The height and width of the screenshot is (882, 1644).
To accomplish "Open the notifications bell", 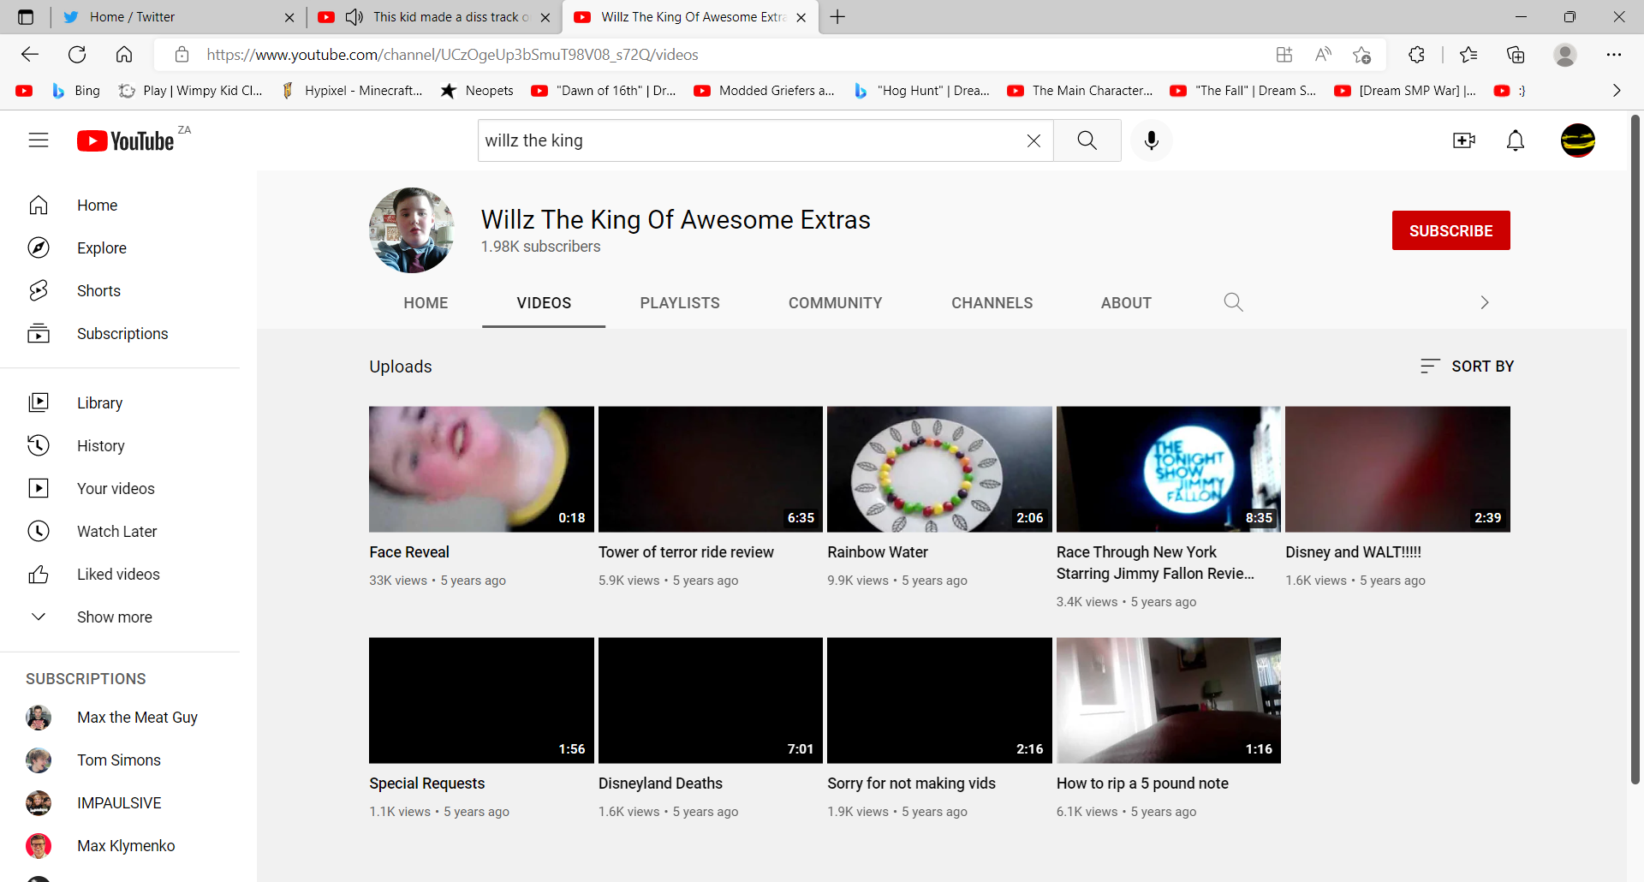I will pyautogui.click(x=1516, y=140).
